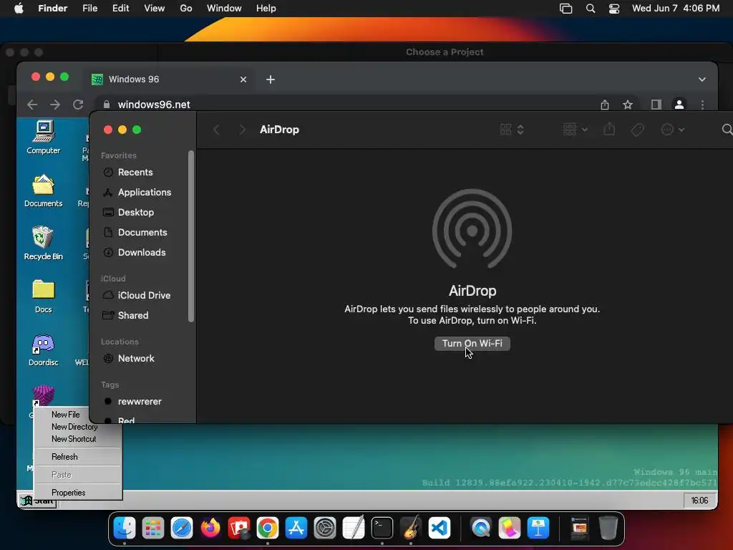This screenshot has width=733, height=550.
Task: Open Control Center in menu bar
Action: (613, 9)
